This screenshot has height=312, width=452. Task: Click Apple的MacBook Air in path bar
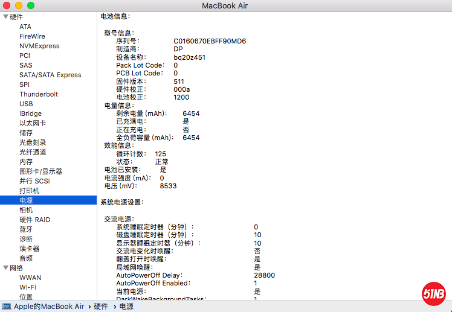tap(49, 307)
